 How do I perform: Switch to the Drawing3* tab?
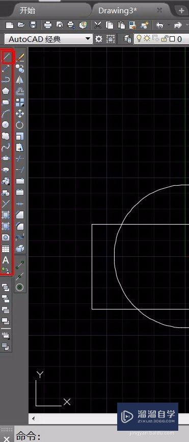[118, 11]
